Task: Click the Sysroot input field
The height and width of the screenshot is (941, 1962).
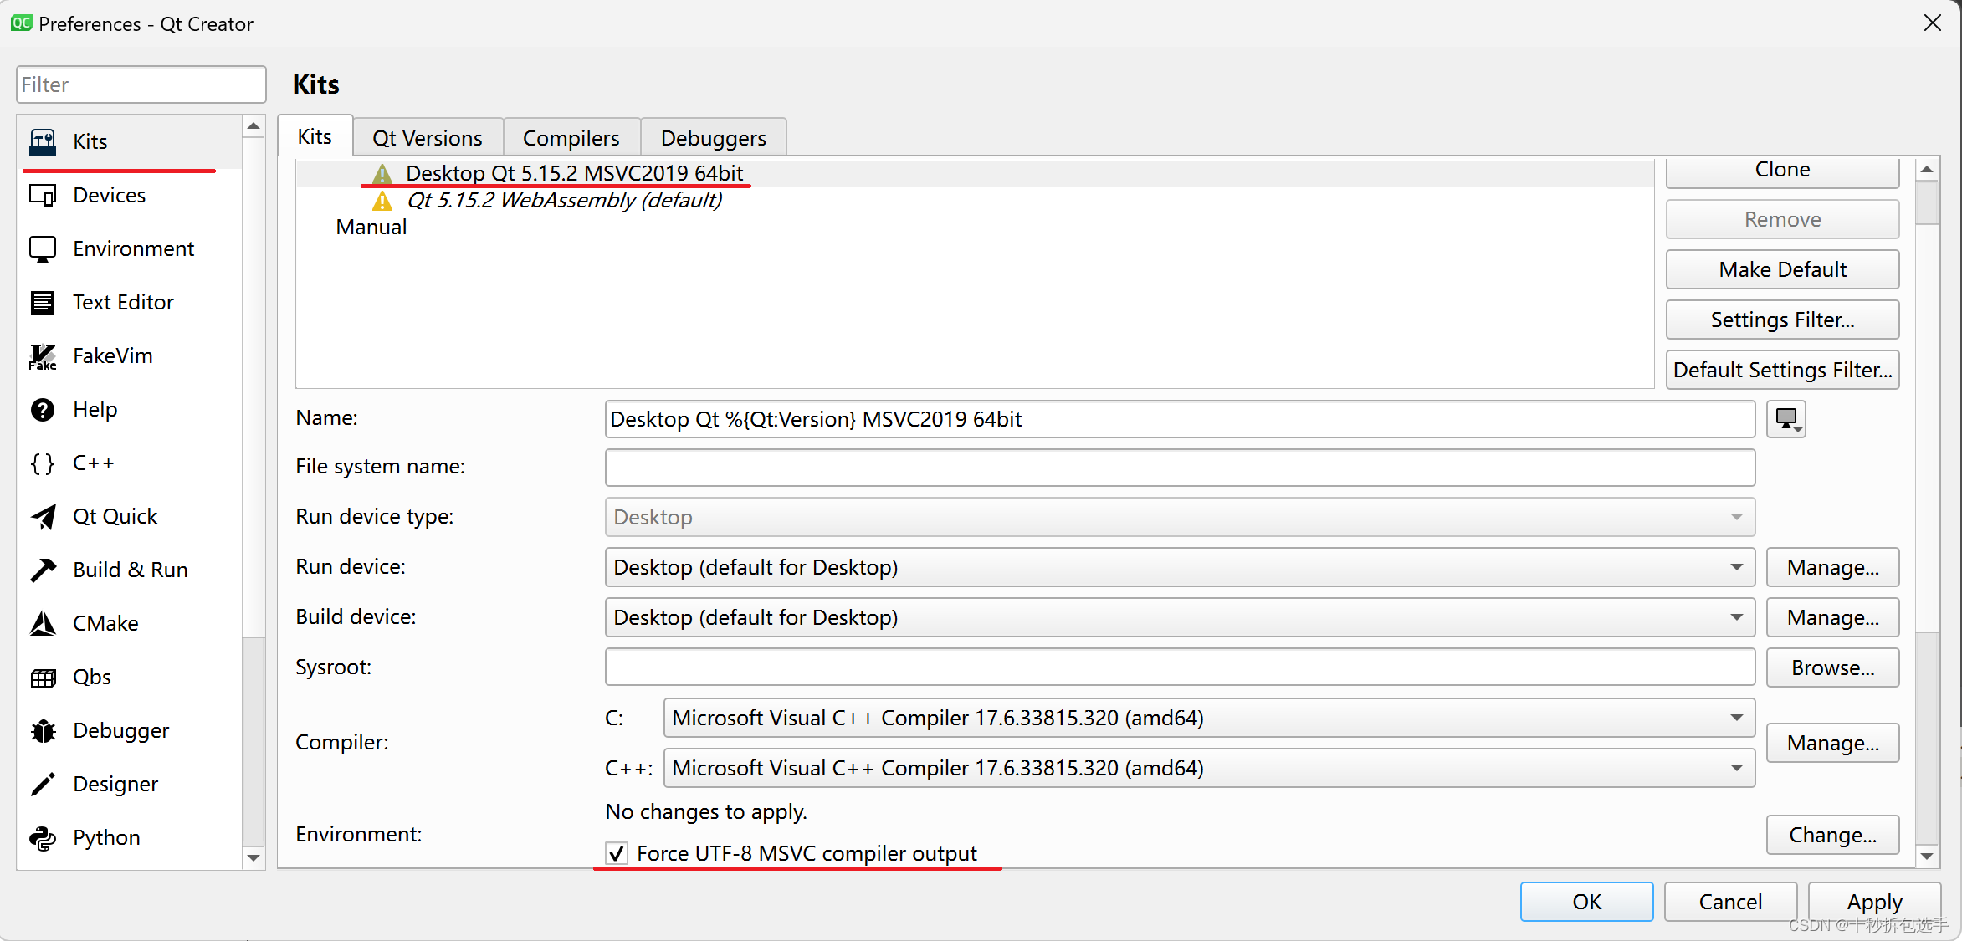Action: point(1180,667)
